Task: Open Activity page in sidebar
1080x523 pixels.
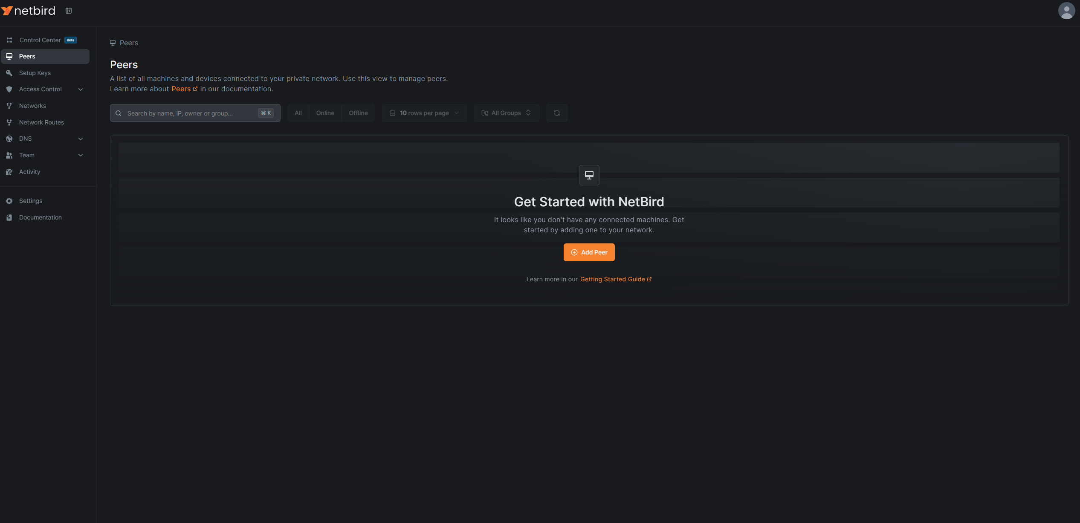Action: pos(29,172)
